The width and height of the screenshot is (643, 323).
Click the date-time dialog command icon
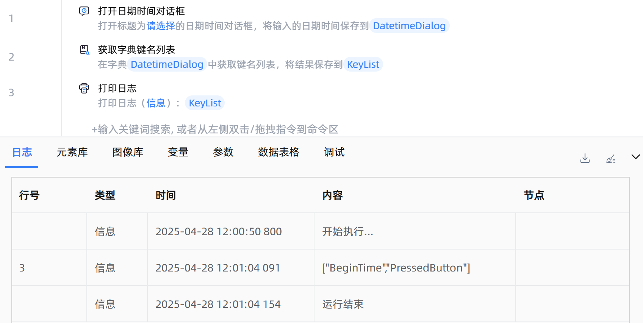84,11
